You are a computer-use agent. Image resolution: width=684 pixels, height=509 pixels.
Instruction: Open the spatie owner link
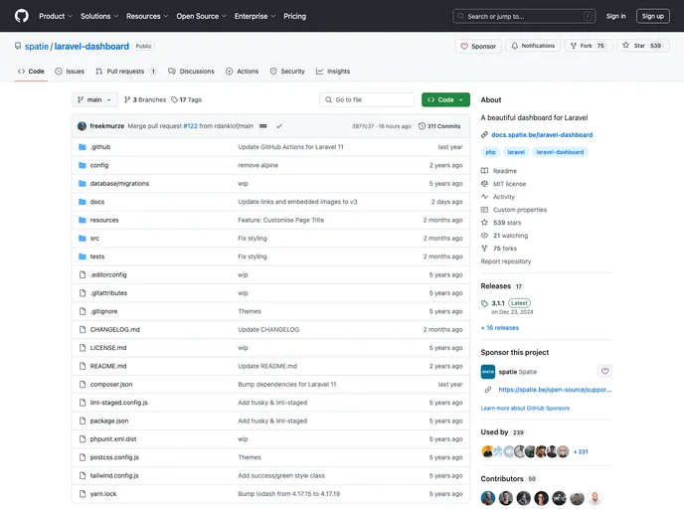pos(37,47)
